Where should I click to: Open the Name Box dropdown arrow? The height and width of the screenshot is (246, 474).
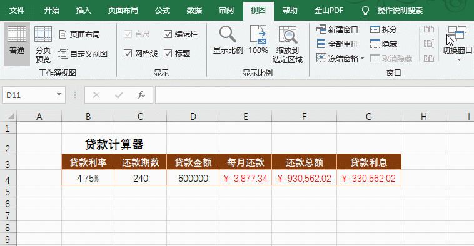pyautogui.click(x=59, y=95)
